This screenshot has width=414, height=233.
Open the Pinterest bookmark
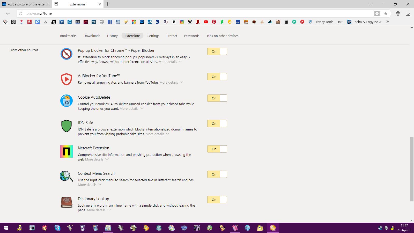[x=214, y=22]
